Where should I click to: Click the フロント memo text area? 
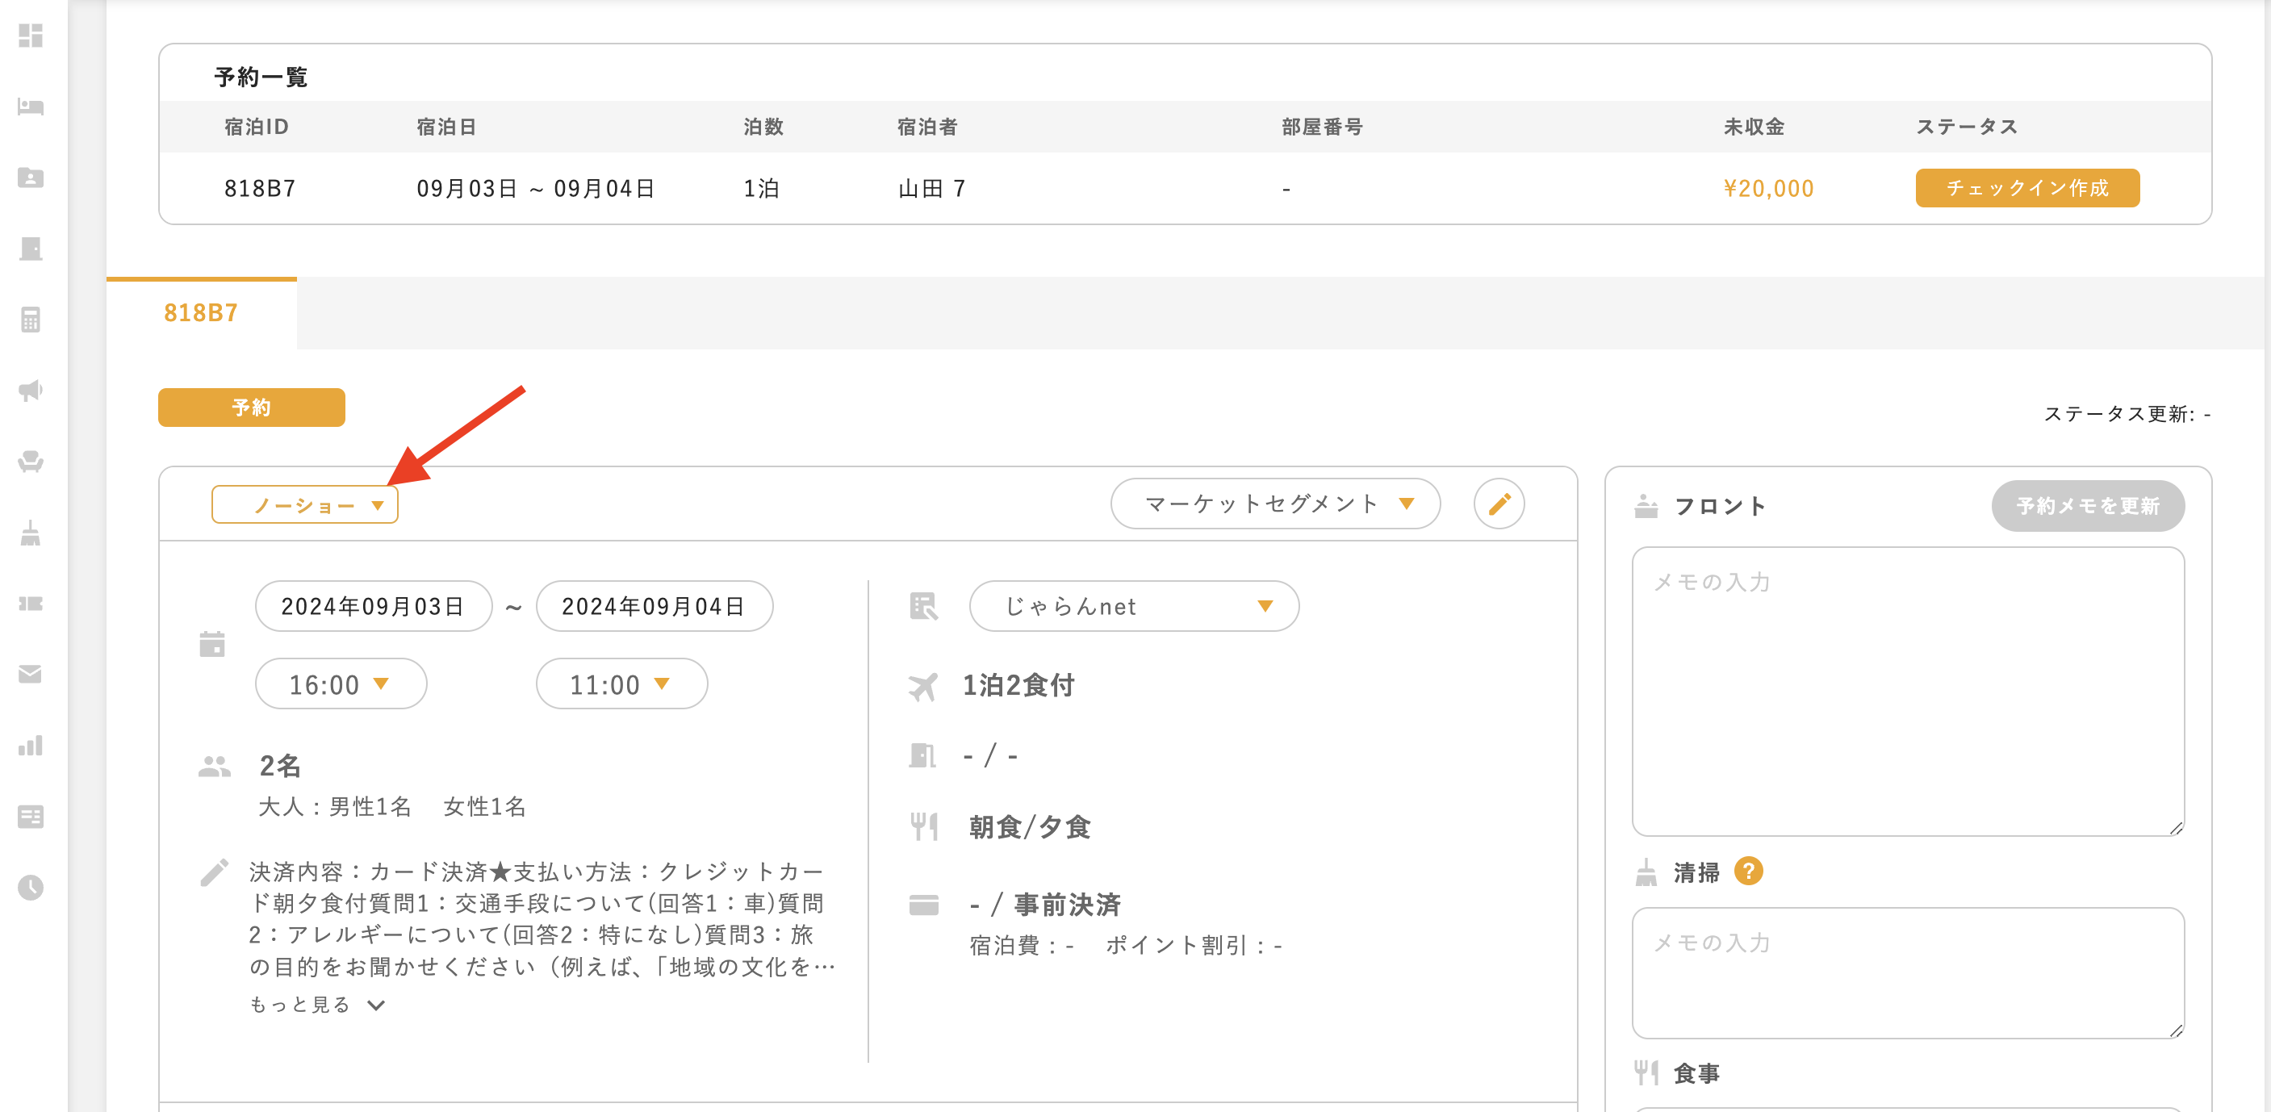tap(1908, 692)
